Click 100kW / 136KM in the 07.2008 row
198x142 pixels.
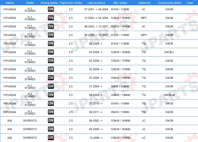click(x=120, y=78)
